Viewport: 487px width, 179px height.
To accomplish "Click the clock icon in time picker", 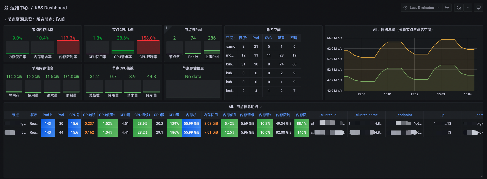I will 405,8.
